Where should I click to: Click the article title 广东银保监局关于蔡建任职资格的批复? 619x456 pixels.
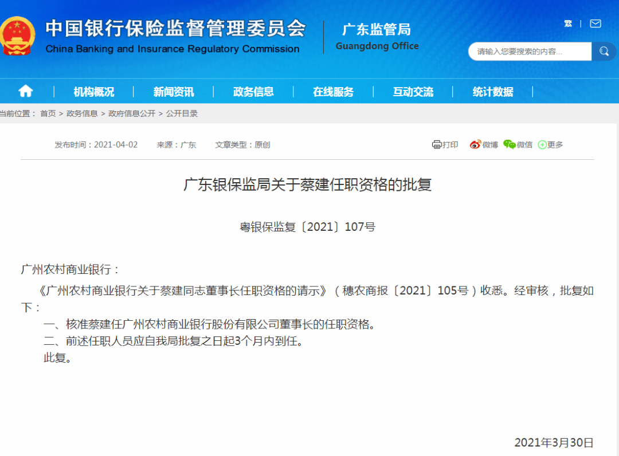(x=308, y=184)
